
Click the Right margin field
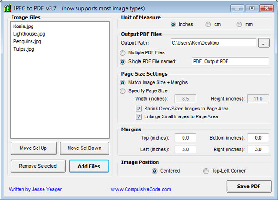coord(258,149)
